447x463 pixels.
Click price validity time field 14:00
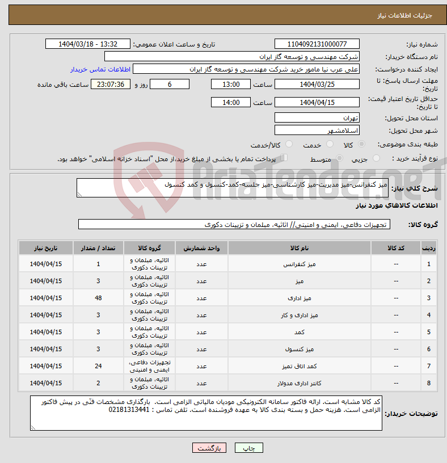[230, 103]
